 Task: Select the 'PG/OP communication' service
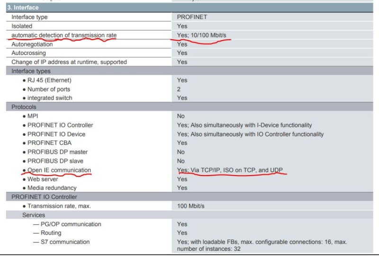[x=71, y=224]
